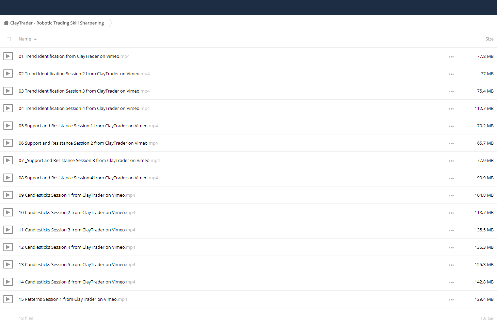
Task: Play icon for 02 Trend Identification Session 2
Action: click(x=8, y=74)
